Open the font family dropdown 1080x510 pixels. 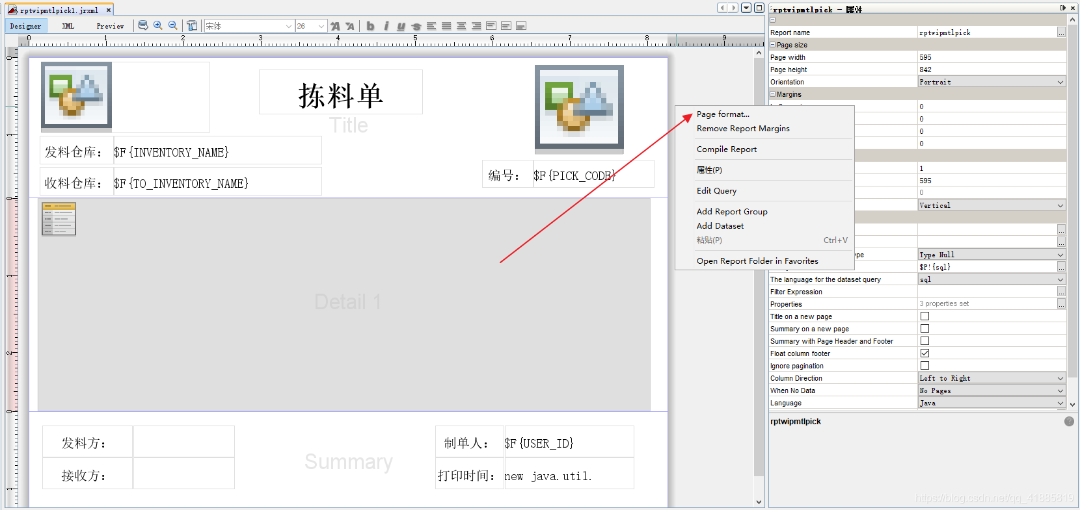[289, 26]
